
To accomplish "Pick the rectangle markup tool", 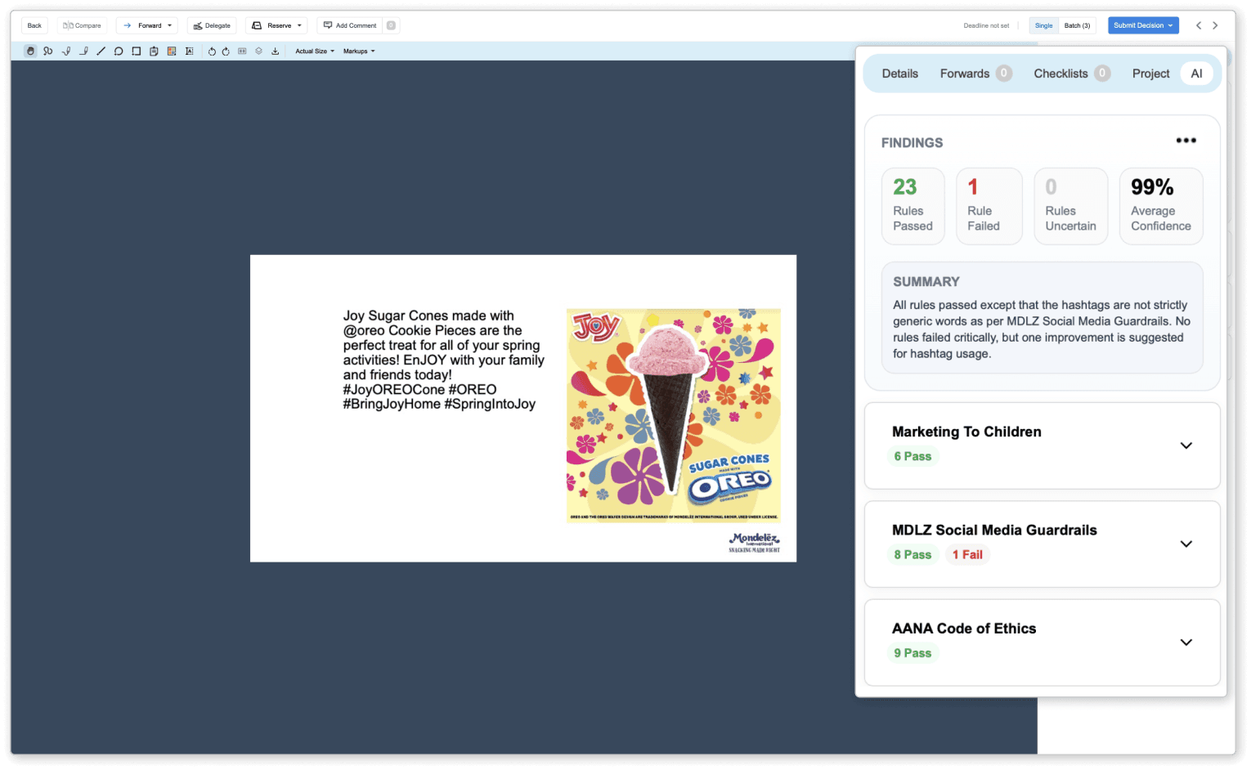I will pos(137,51).
